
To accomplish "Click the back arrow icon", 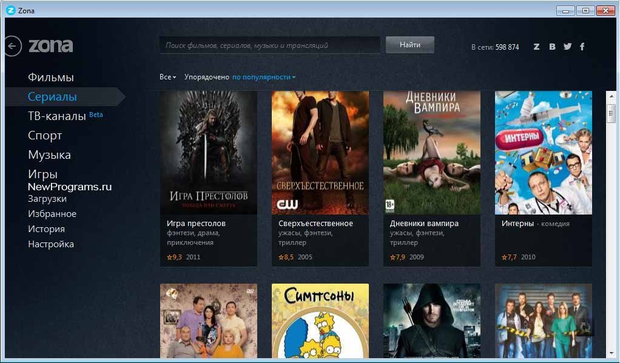I will (x=13, y=46).
